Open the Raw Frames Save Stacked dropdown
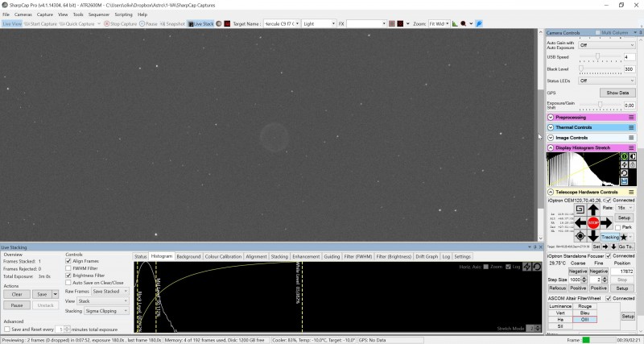Viewport: 644px width, 344px height. (110, 291)
